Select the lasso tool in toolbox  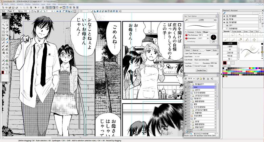click(7, 22)
